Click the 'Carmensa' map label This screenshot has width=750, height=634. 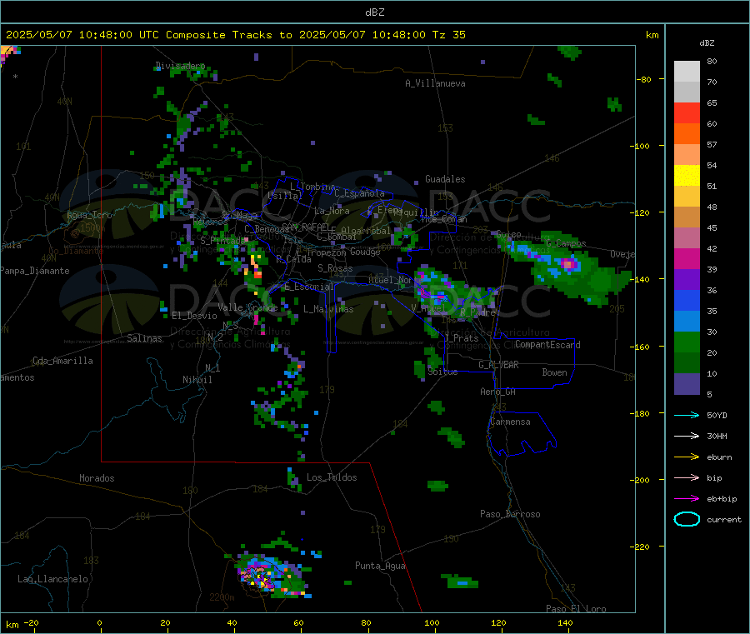click(x=510, y=422)
